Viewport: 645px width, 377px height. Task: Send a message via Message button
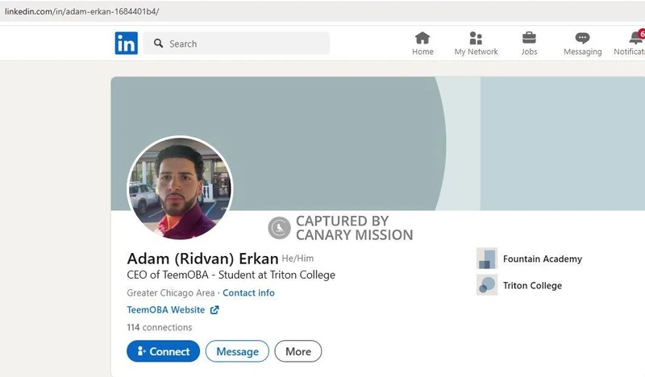coord(237,351)
